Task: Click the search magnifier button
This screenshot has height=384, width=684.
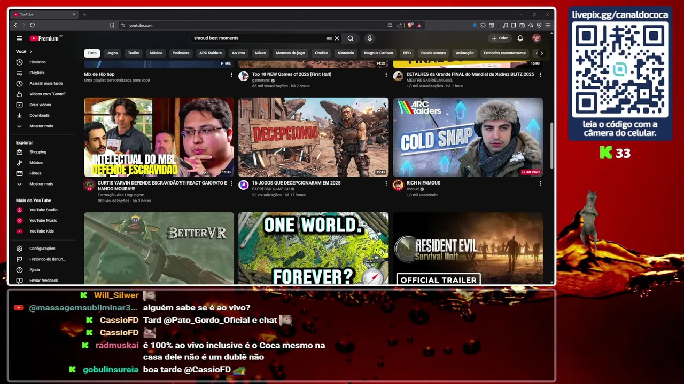Action: coord(351,38)
